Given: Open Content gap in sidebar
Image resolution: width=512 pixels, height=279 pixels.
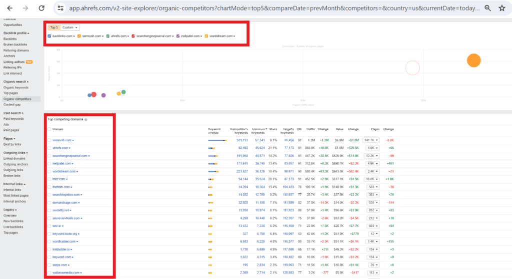Looking at the screenshot, I should [x=12, y=105].
